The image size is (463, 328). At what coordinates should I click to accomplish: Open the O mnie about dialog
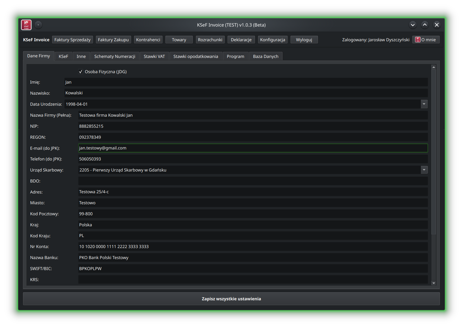[x=426, y=40]
